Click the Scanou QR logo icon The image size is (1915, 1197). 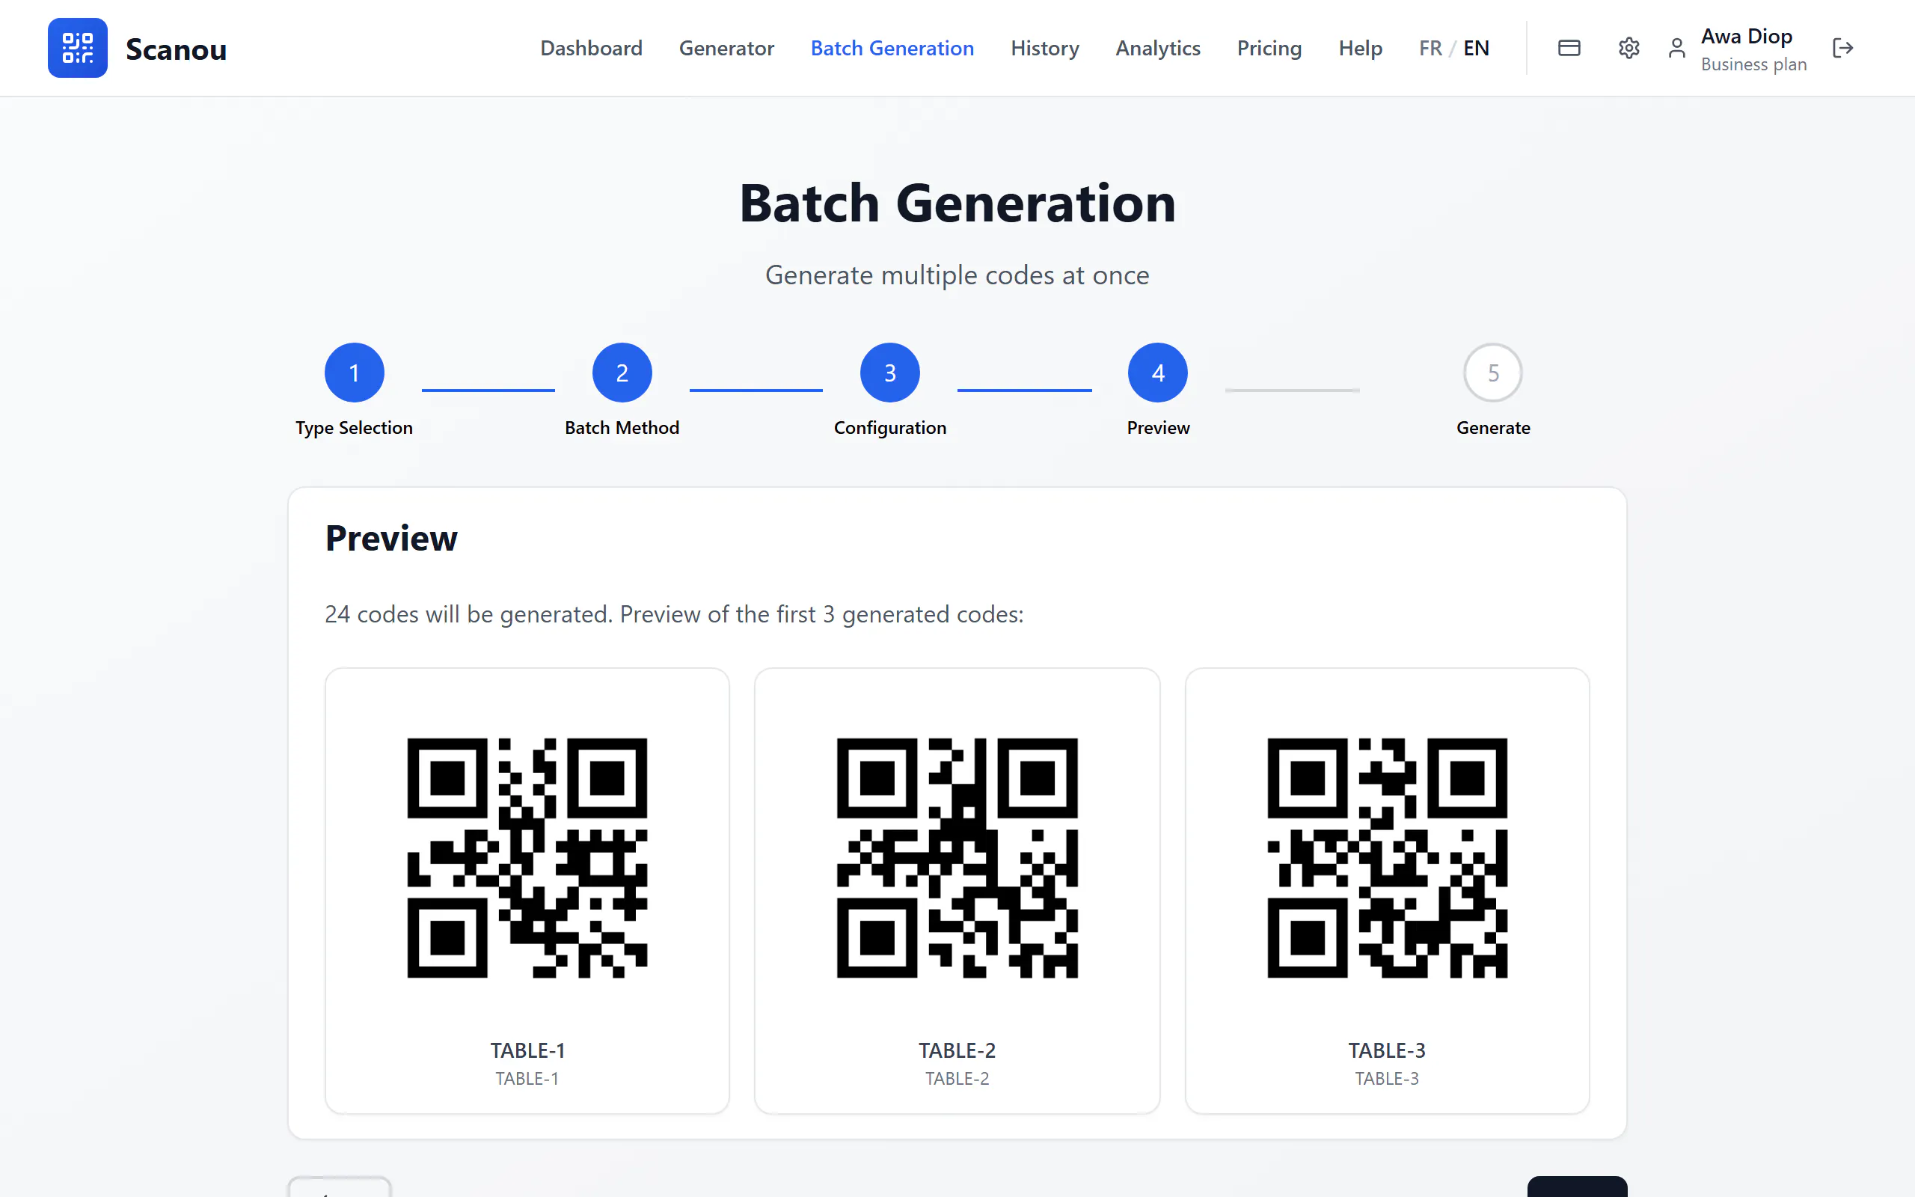[x=78, y=47]
